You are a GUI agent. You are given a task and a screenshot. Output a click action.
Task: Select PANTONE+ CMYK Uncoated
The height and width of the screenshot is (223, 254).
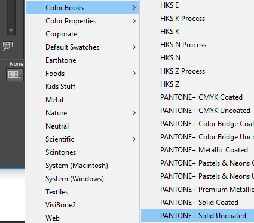[197, 111]
